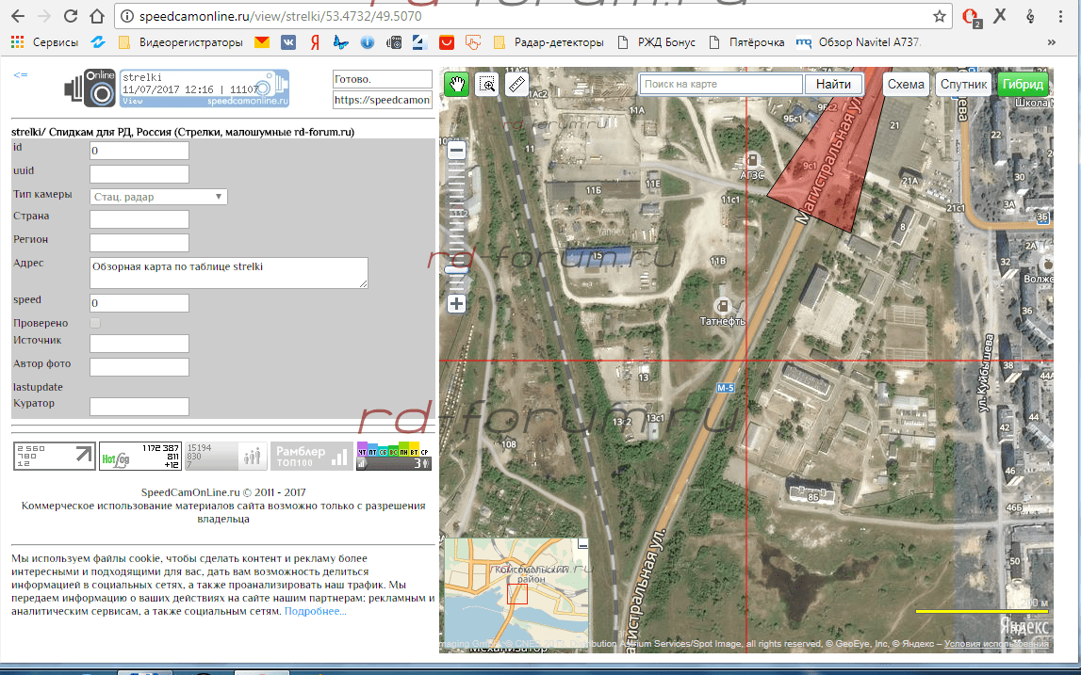Open the VK bookmark icon
Viewport: 1081px width, 675px height.
288,42
